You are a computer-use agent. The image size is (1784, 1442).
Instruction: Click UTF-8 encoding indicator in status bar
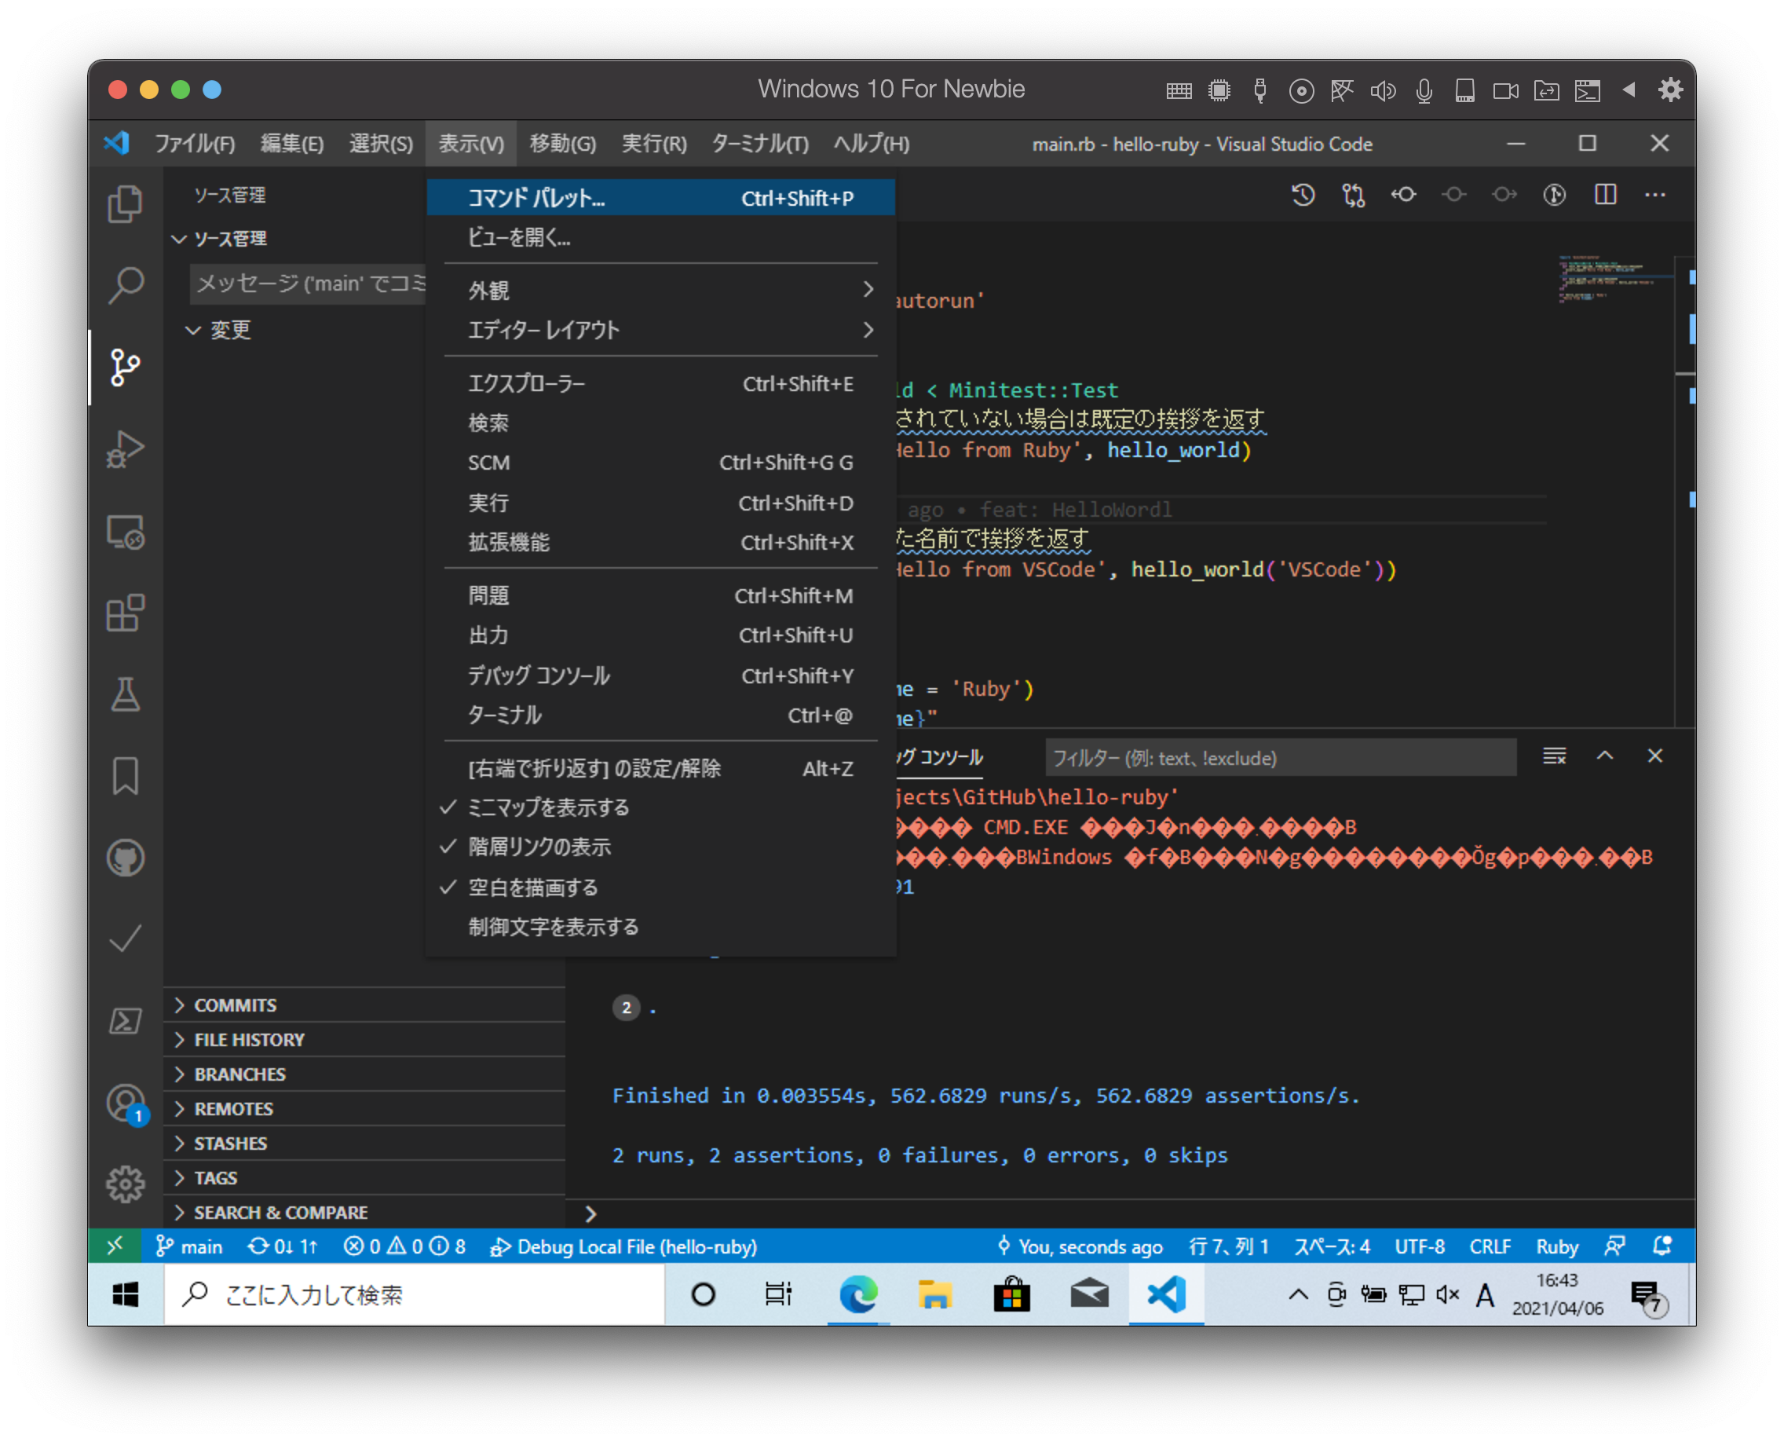click(1420, 1246)
